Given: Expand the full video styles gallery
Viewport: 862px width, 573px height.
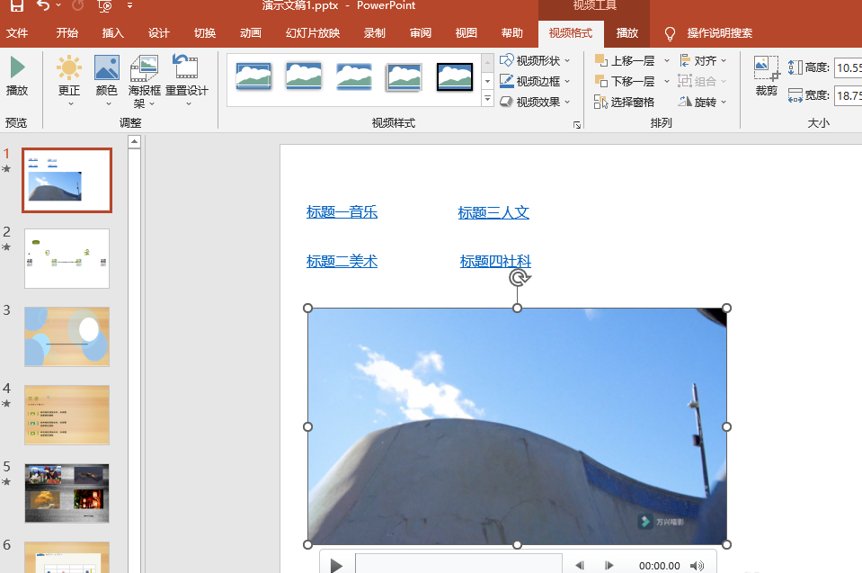Looking at the screenshot, I should [487, 99].
